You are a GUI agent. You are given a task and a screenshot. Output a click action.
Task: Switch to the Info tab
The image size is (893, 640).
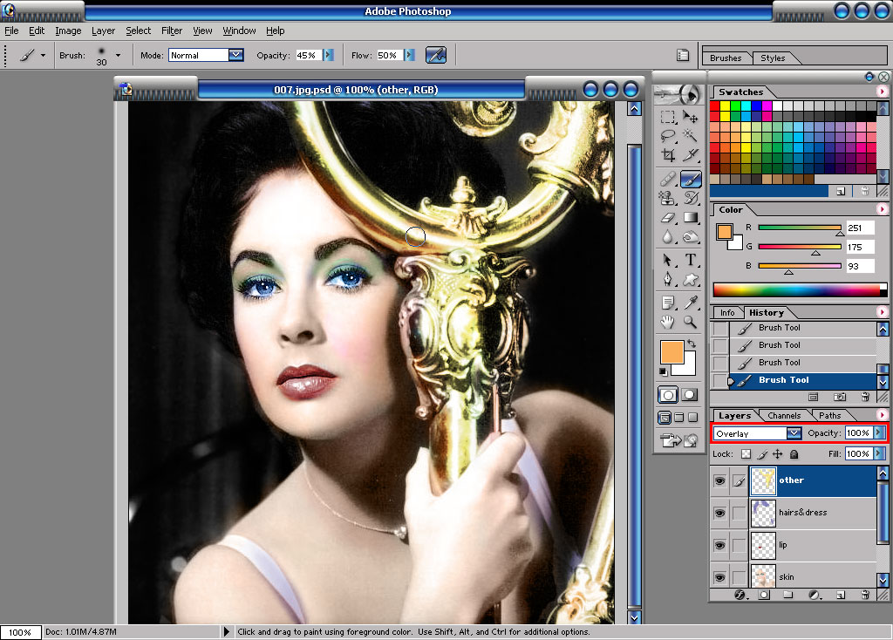coord(727,313)
